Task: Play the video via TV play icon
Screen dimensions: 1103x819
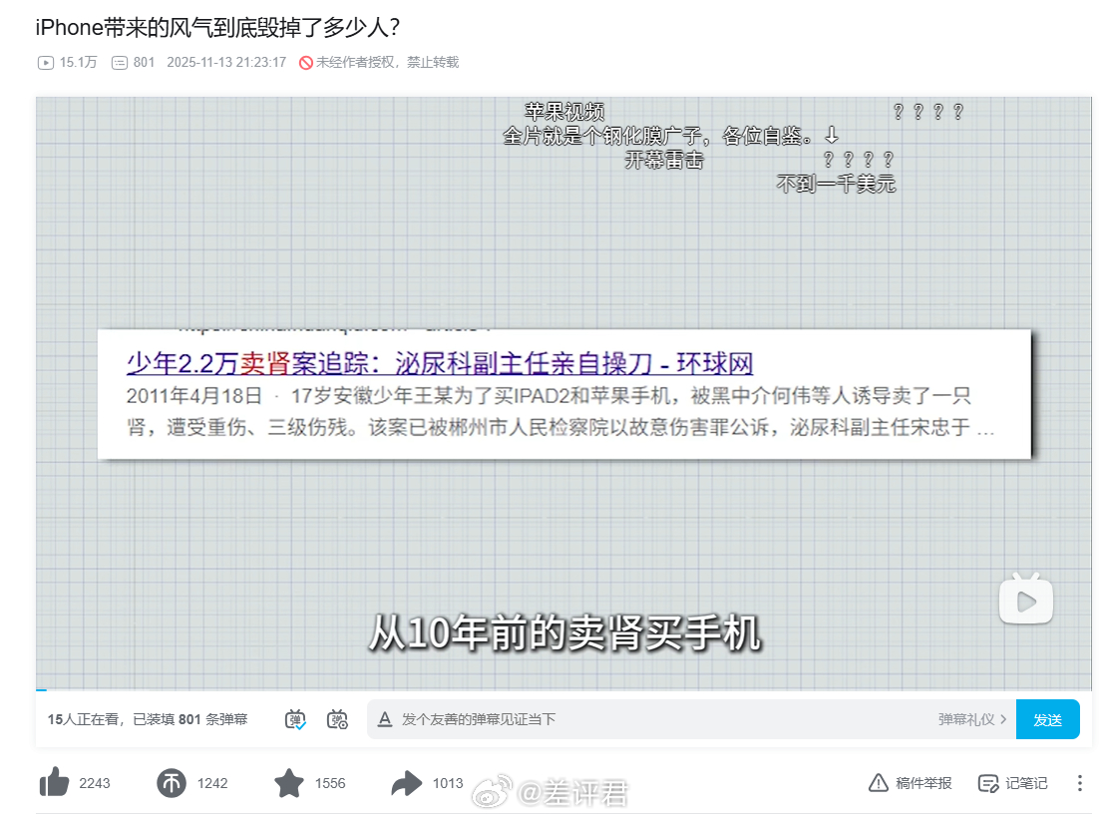Action: tap(1026, 600)
